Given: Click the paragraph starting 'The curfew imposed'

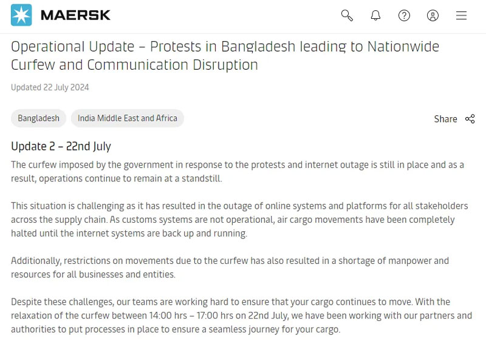Looking at the screenshot, I should (237, 172).
